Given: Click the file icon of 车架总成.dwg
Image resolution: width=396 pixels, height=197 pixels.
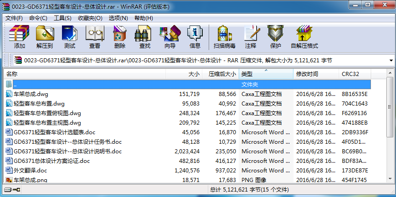Looking at the screenshot, I should (9, 94).
